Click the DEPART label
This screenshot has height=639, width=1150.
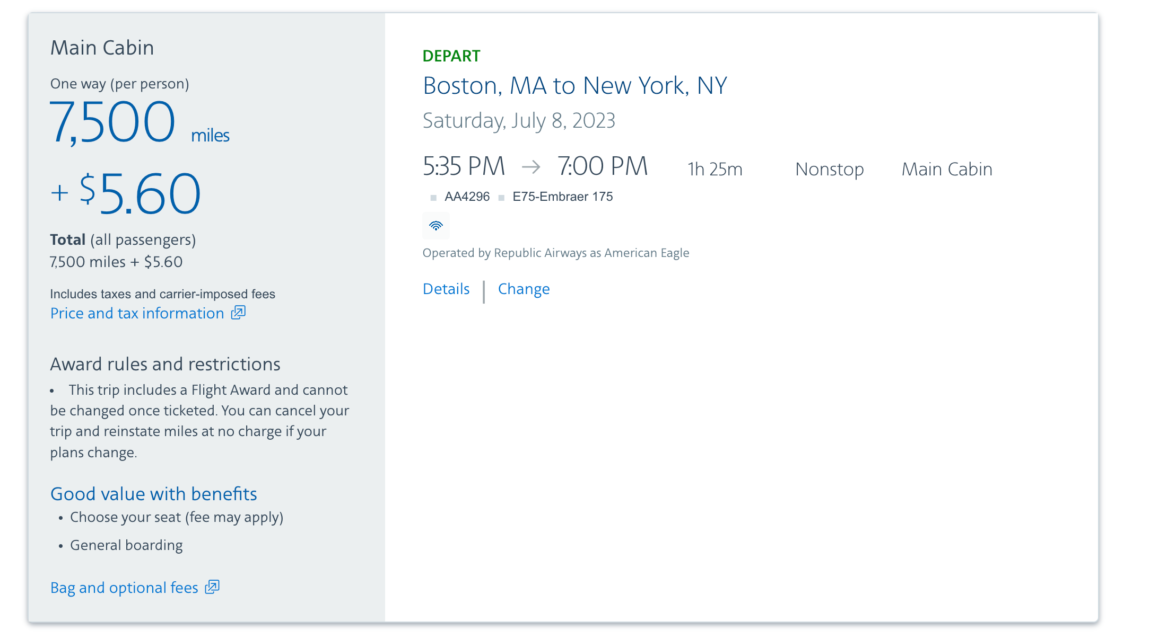click(451, 56)
